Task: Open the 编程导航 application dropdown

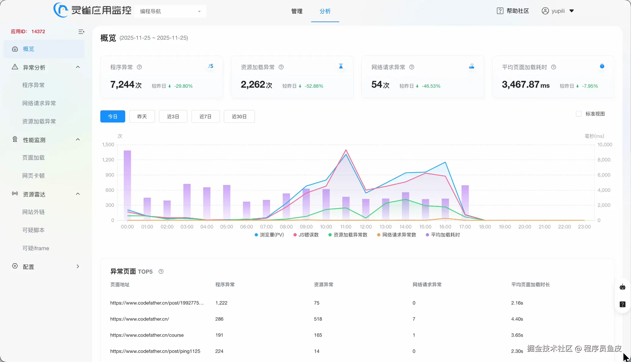Action: [x=170, y=11]
